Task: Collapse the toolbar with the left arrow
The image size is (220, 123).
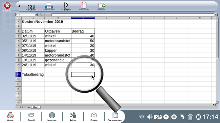Action: coord(19,6)
